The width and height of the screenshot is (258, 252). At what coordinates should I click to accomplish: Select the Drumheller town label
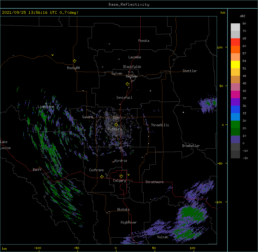(x=191, y=146)
